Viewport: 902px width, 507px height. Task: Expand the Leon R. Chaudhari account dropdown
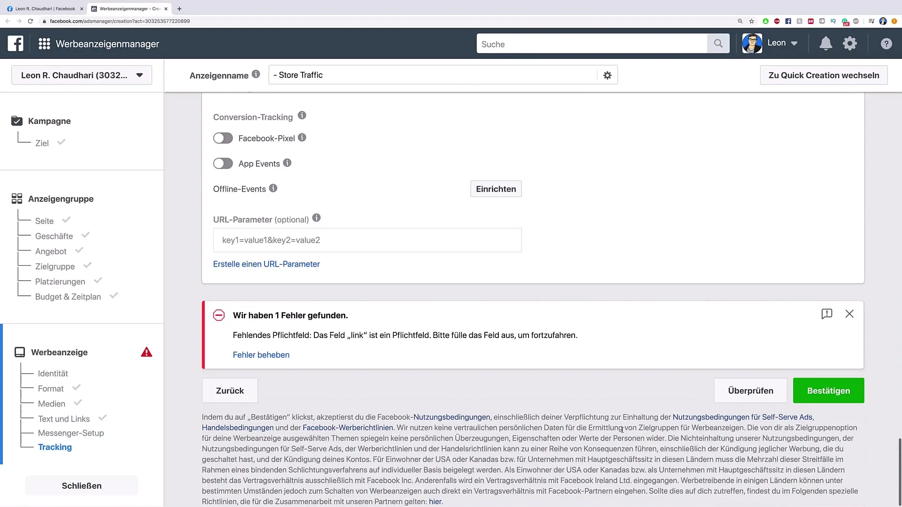[x=140, y=75]
